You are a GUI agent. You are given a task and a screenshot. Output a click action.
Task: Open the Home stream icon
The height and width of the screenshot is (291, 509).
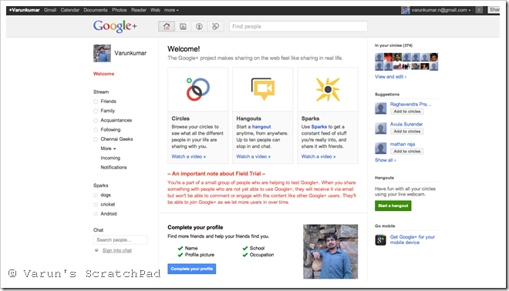pyautogui.click(x=167, y=26)
